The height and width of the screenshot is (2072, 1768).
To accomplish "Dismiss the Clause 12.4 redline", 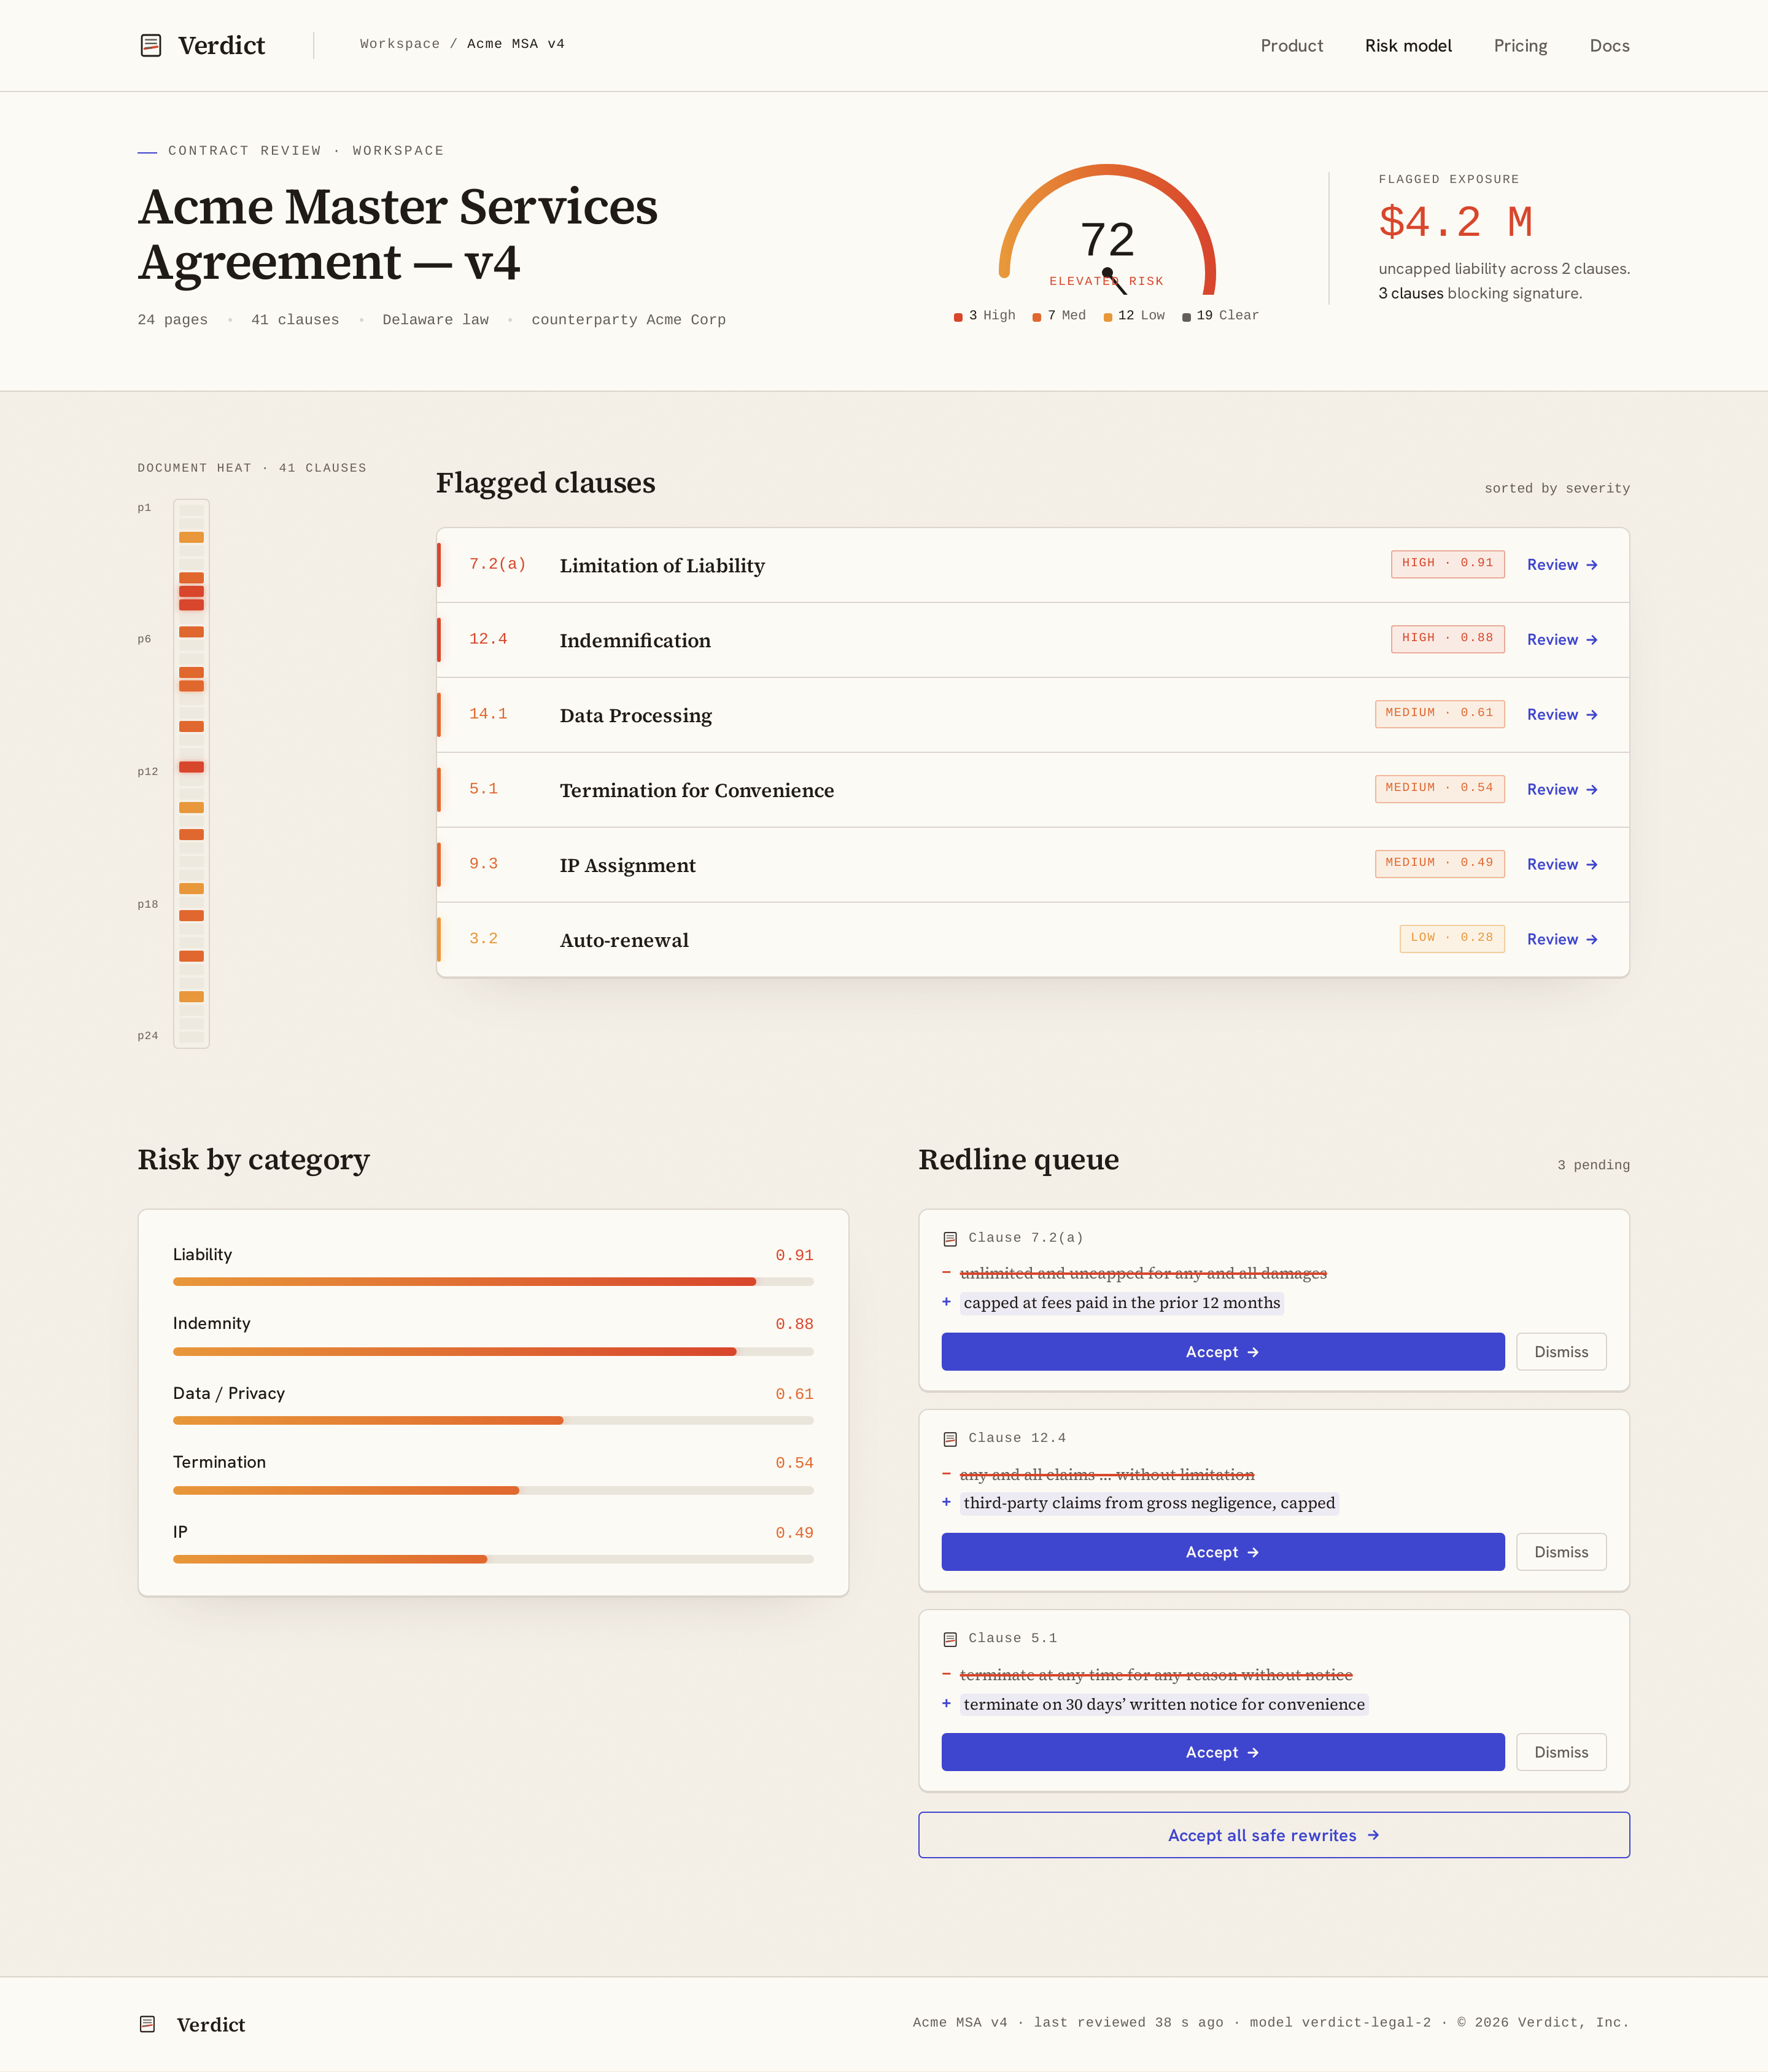I will pos(1560,1552).
